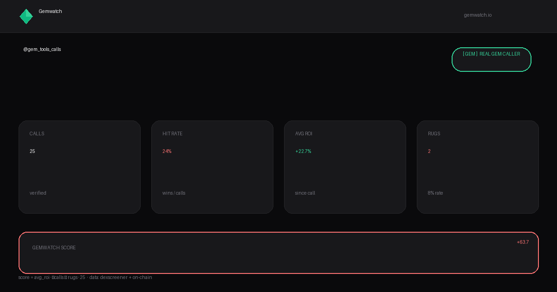Click the 24% hit rate value
Image resolution: width=557 pixels, height=292 pixels.
167,152
